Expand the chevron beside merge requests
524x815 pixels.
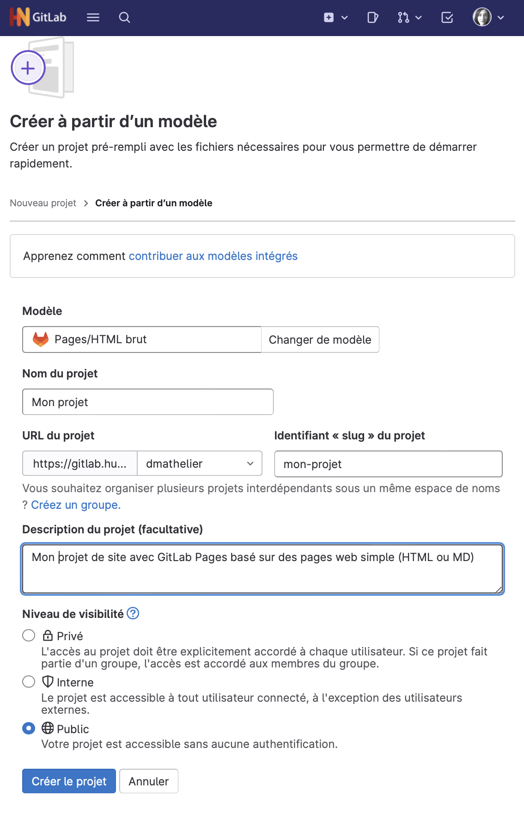(419, 18)
